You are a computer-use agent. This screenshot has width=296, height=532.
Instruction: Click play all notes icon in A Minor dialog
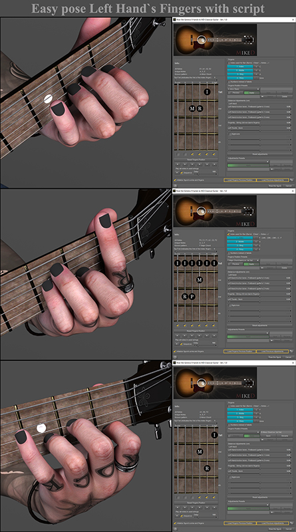(177, 173)
